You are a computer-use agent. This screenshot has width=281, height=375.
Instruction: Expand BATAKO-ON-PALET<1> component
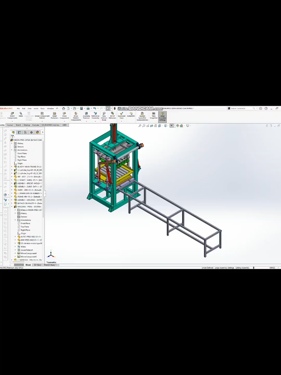click(12, 203)
